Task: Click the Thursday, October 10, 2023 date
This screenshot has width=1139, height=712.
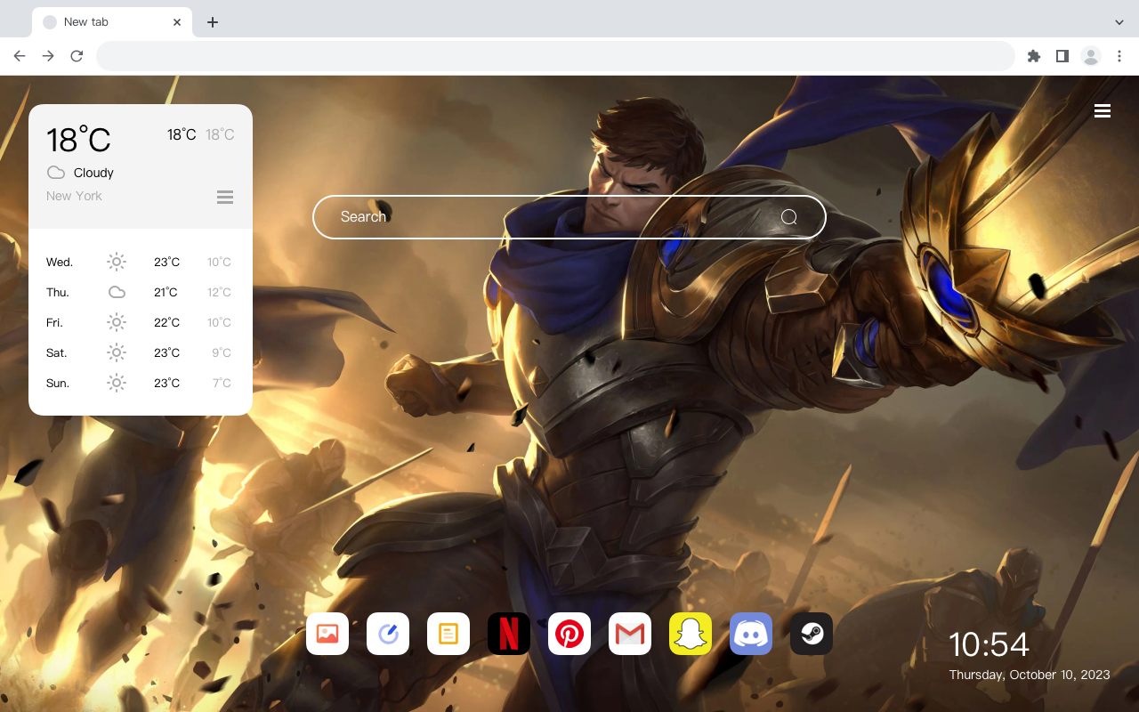Action: tap(1030, 675)
